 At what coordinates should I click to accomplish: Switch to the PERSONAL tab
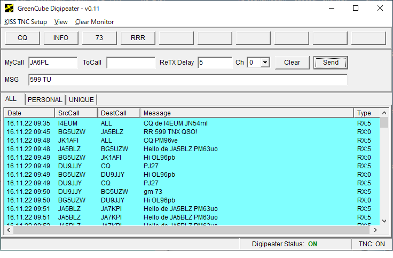(x=45, y=100)
